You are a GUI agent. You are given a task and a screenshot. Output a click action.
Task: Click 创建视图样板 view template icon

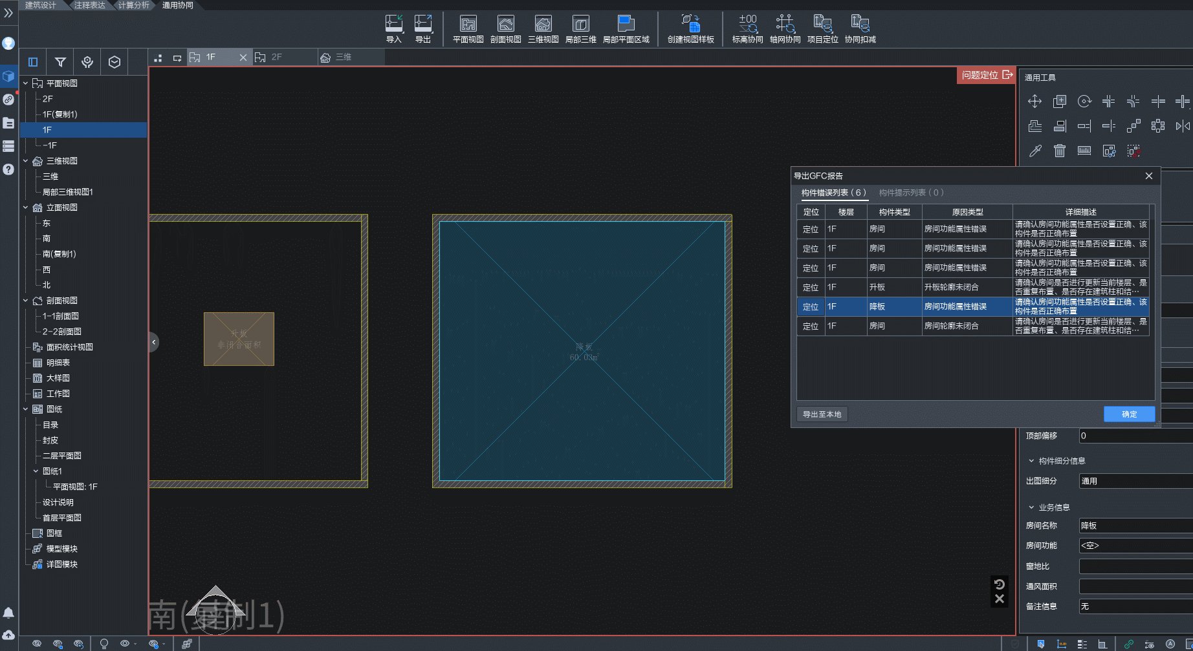pos(690,28)
